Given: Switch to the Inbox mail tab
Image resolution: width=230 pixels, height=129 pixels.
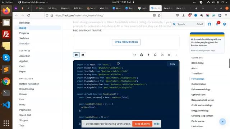Looking at the screenshot, I should coord(40,8).
